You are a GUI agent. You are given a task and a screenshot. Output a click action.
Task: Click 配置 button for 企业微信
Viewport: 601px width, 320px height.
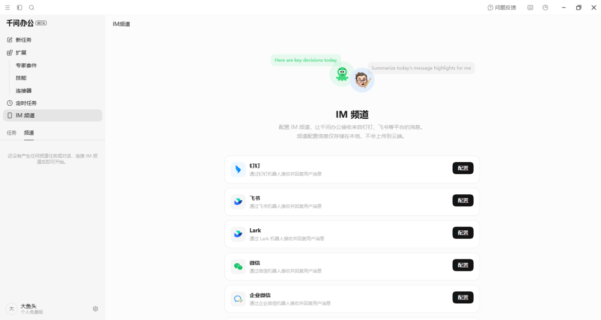tap(463, 297)
